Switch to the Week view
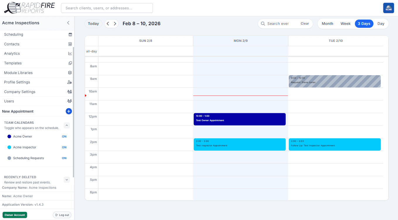The height and width of the screenshot is (220, 398). pos(345,23)
